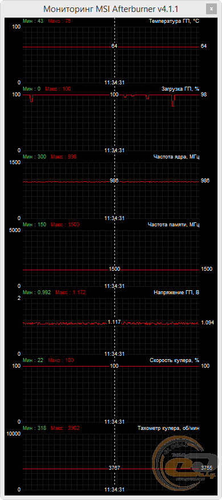Click the 11:34:31 timestamp under the temperature graph
The image size is (222, 500).
(x=114, y=83)
